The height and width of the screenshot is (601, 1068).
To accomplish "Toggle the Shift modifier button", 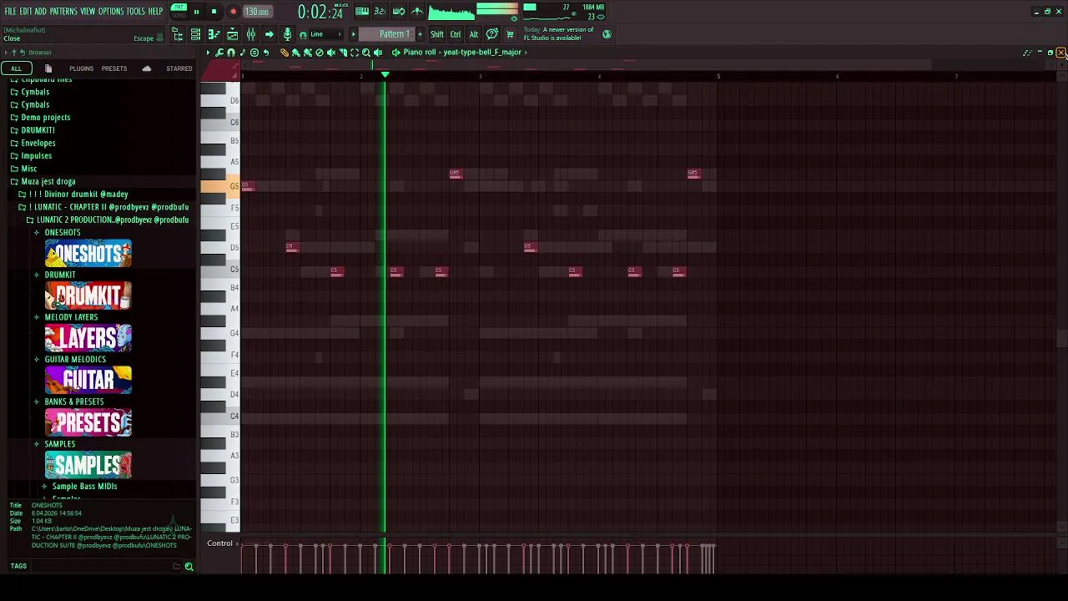I will (x=437, y=34).
